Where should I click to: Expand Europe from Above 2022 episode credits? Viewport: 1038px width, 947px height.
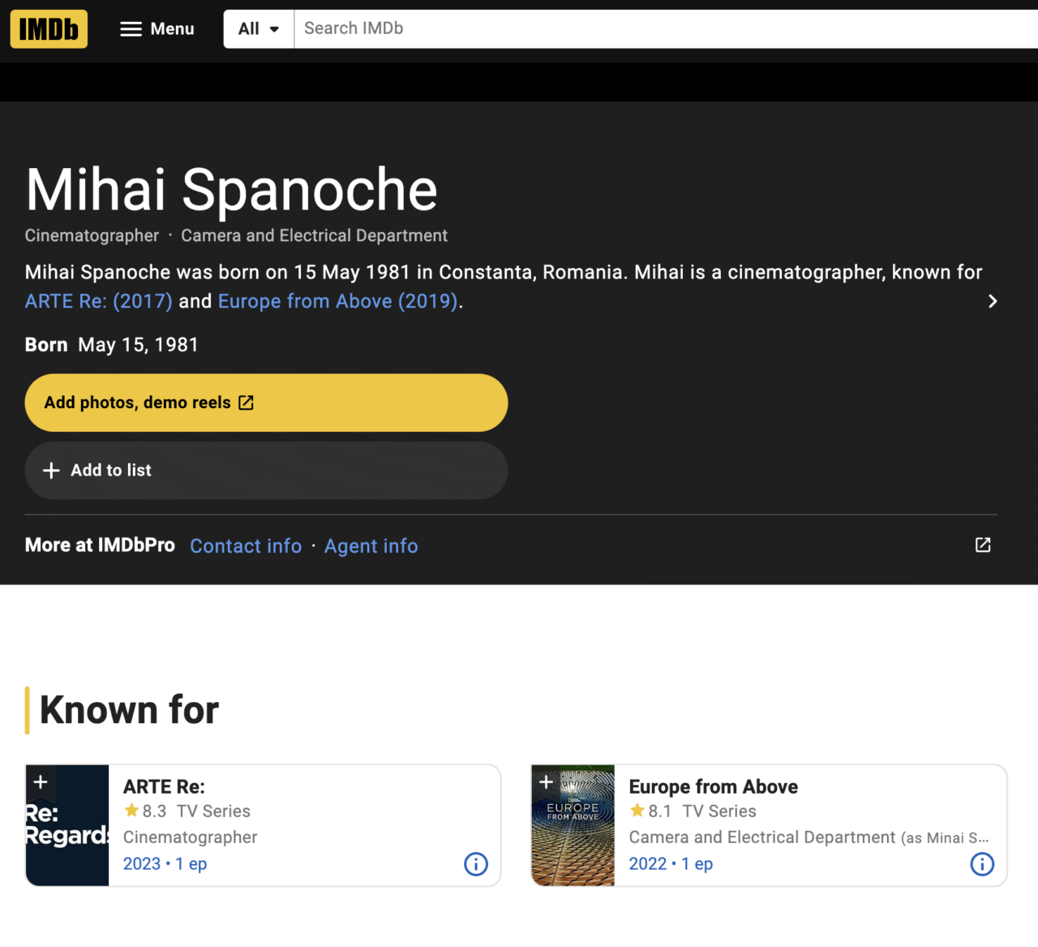(x=671, y=864)
